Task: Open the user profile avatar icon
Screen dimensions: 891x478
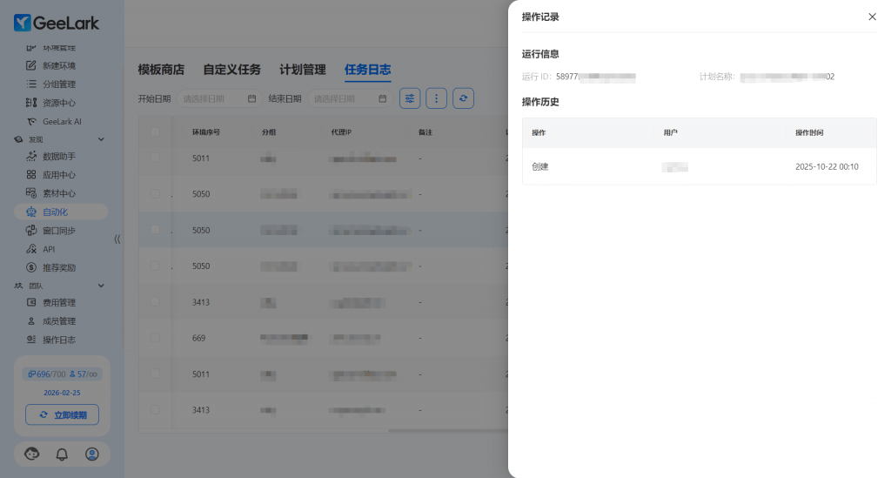Action: click(x=92, y=454)
